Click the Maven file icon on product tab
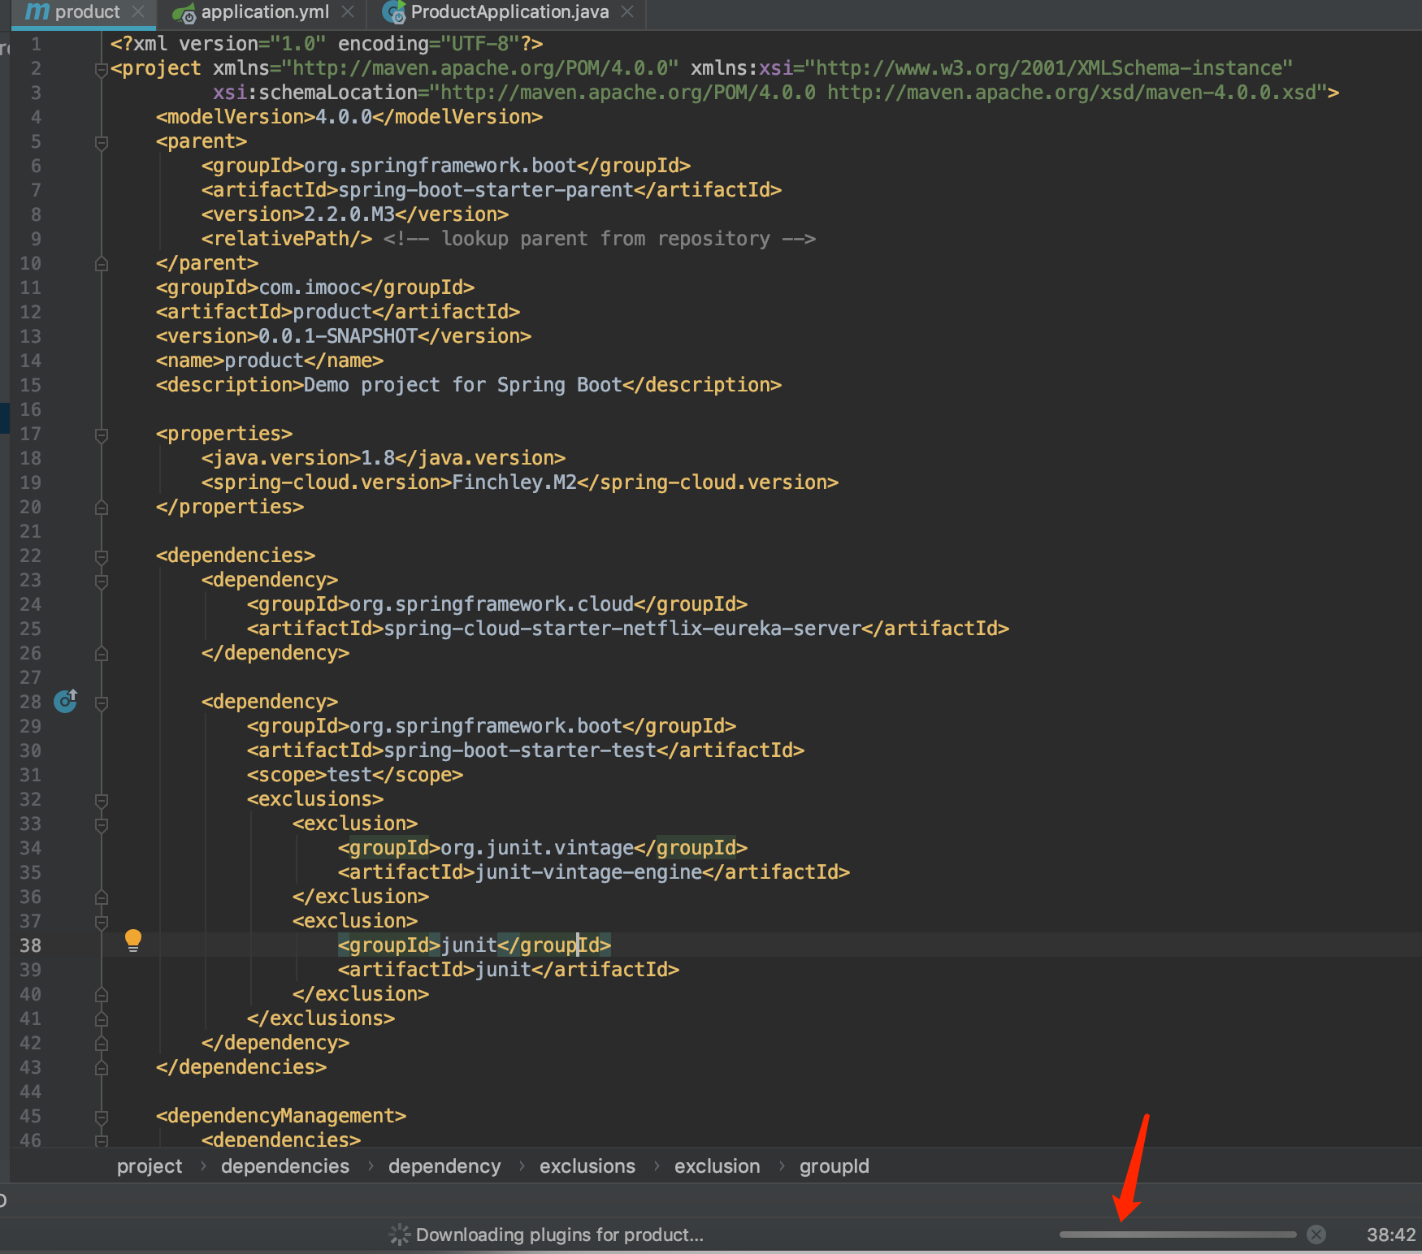The height and width of the screenshot is (1254, 1422). (37, 11)
